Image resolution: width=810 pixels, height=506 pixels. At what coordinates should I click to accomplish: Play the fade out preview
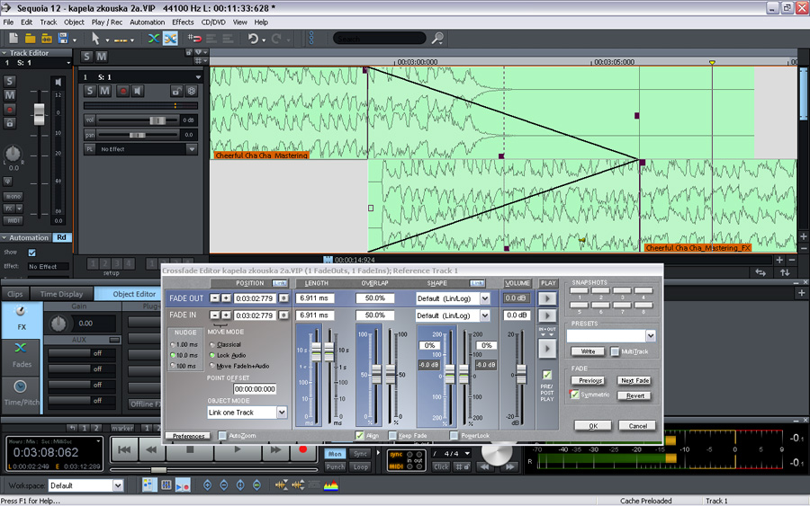(547, 298)
